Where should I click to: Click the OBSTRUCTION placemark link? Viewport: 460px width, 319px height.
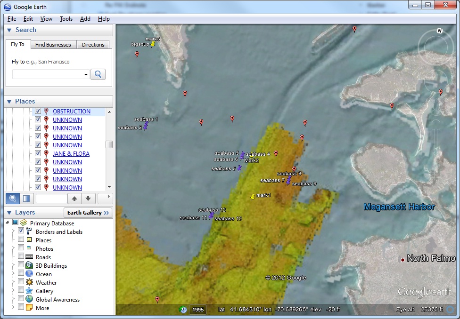point(71,112)
